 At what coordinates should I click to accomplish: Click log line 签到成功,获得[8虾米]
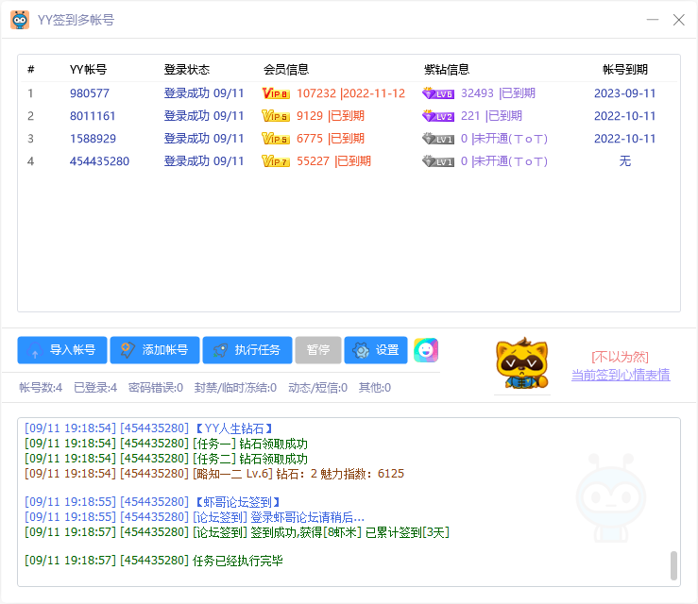pyautogui.click(x=237, y=532)
